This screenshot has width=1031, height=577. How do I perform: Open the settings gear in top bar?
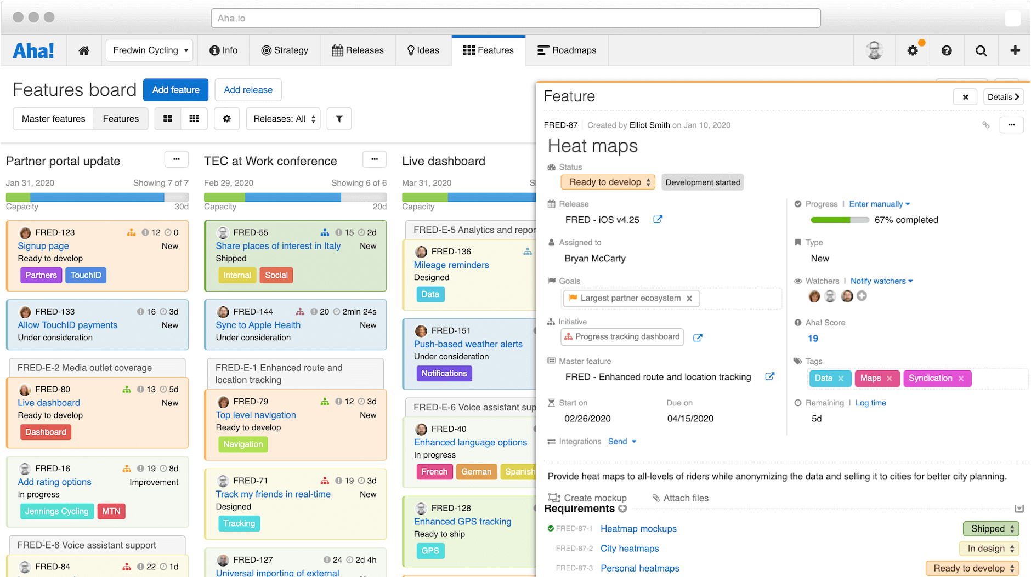click(913, 50)
